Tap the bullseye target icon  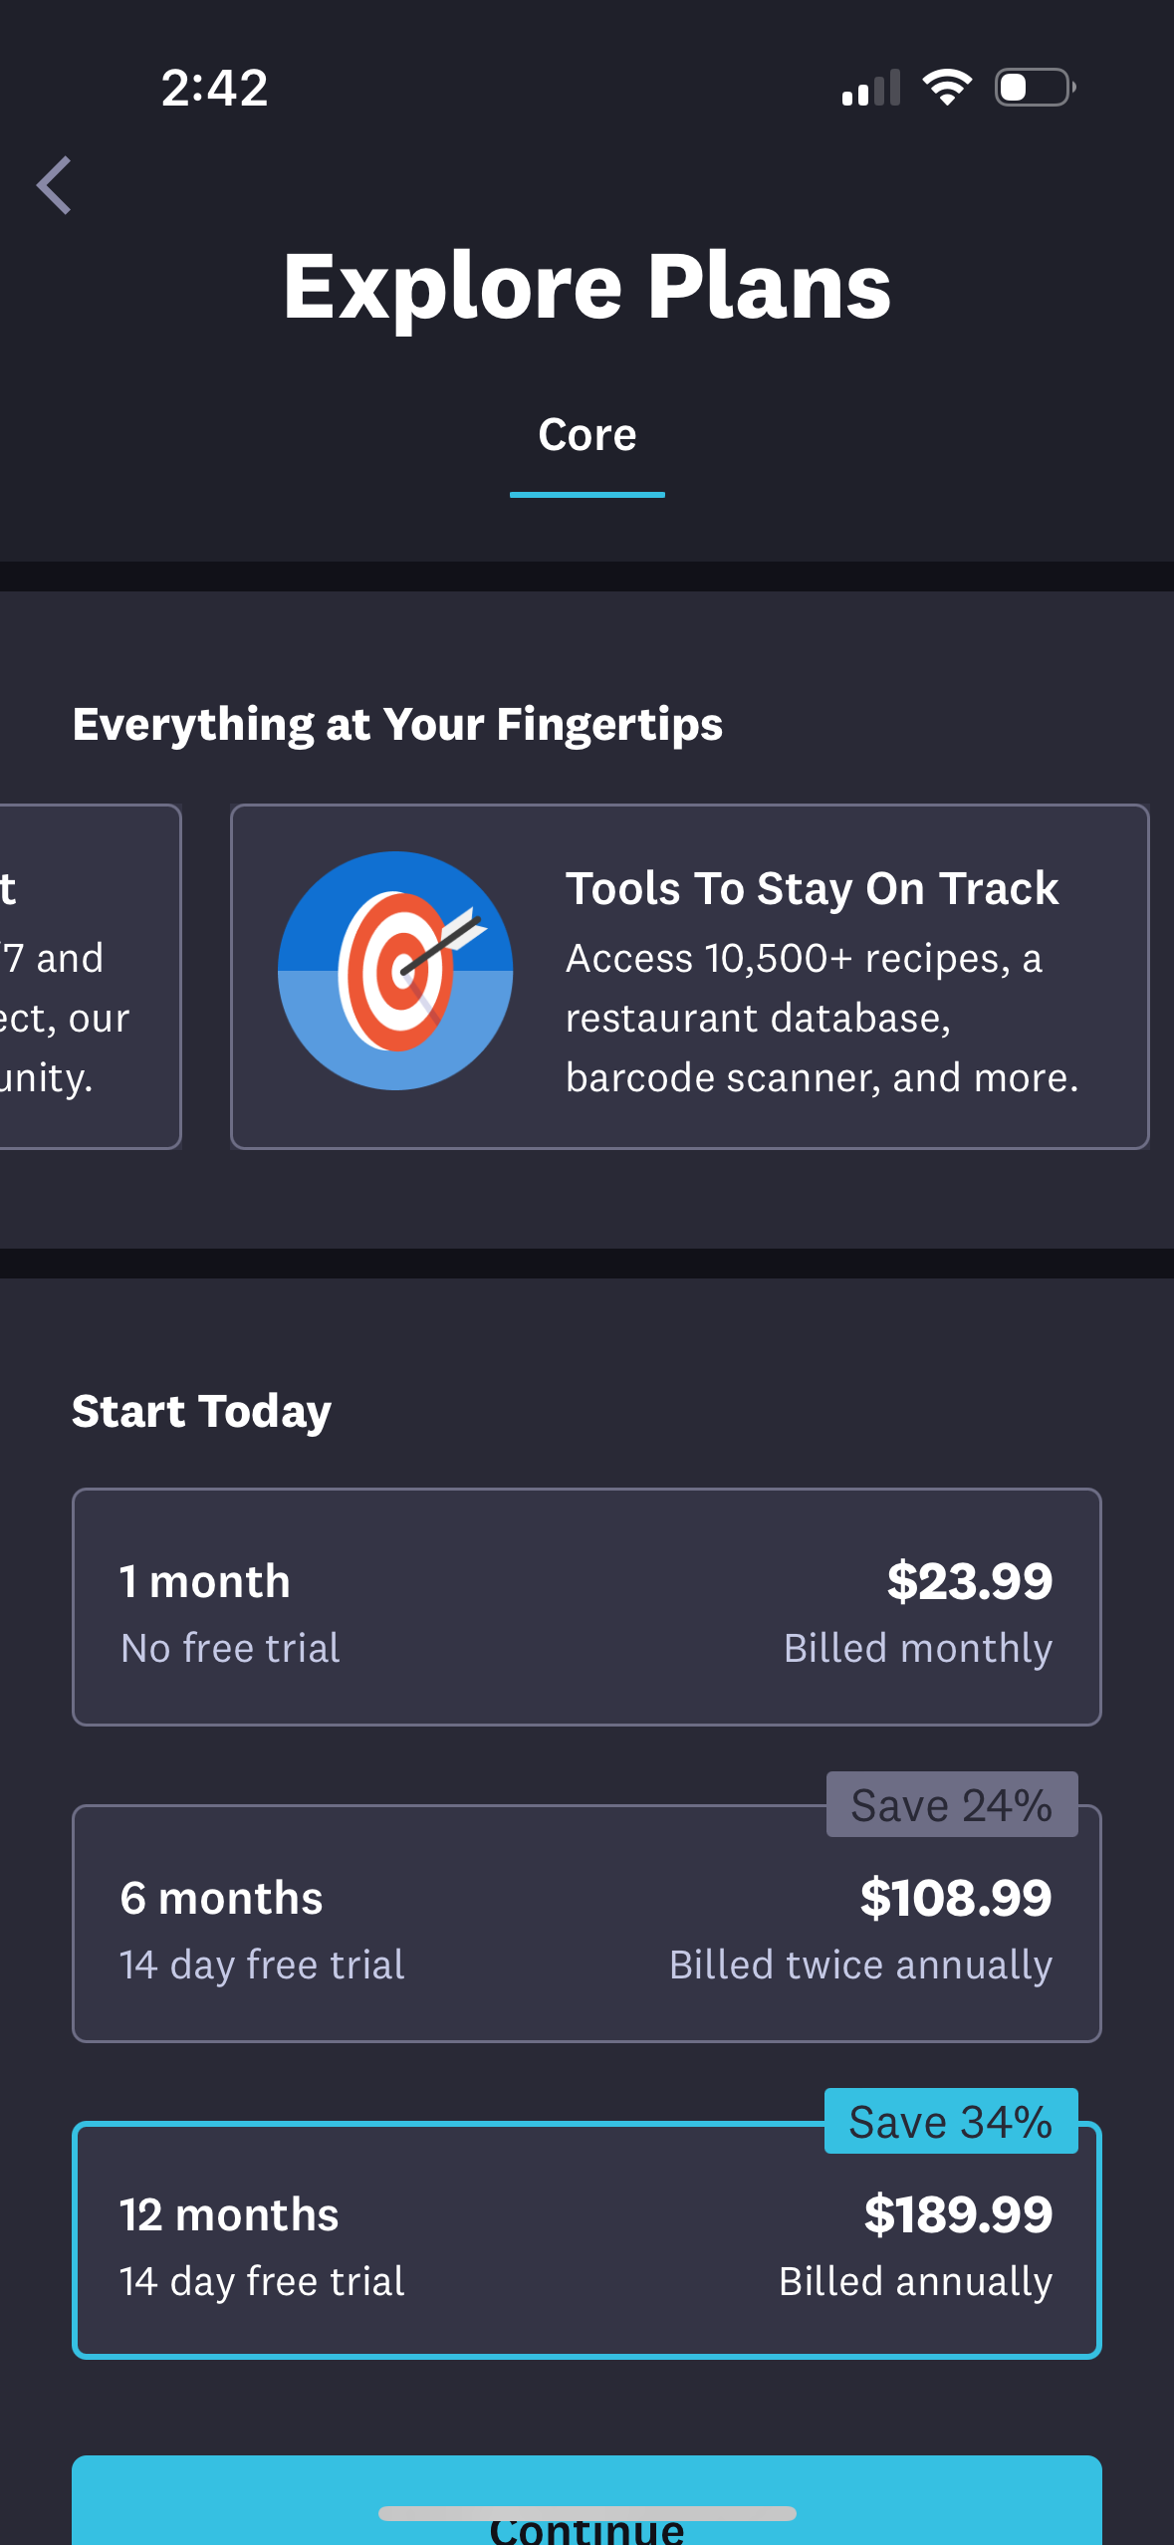(x=395, y=971)
